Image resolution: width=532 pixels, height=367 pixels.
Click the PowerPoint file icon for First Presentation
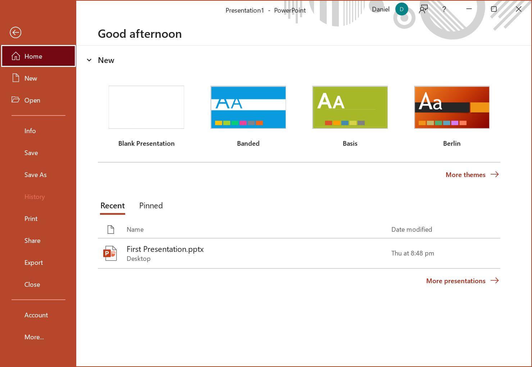(x=110, y=253)
